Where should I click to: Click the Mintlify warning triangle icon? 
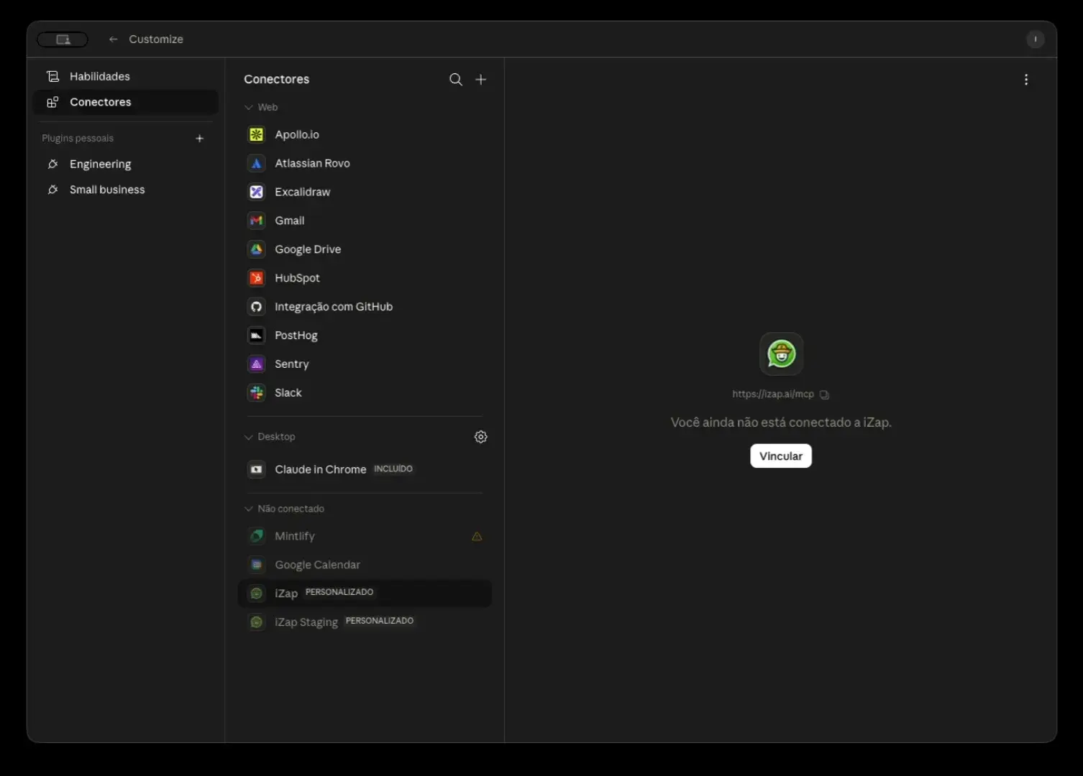477,536
